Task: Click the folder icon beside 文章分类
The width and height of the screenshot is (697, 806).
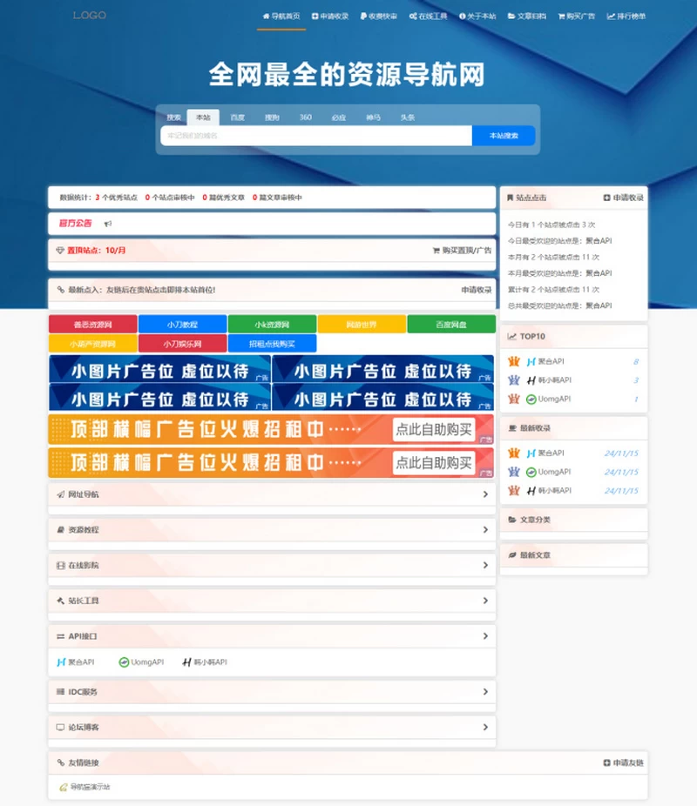Action: pos(511,520)
